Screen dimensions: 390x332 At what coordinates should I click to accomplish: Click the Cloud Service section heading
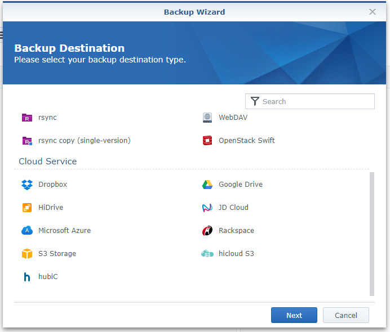coord(48,161)
